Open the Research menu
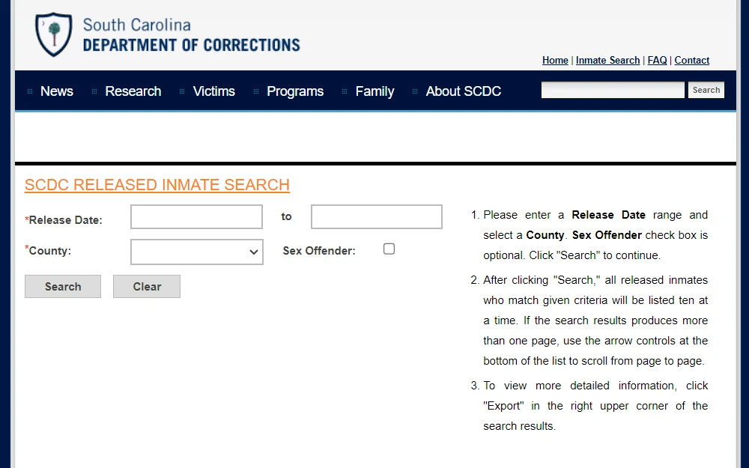 point(133,91)
